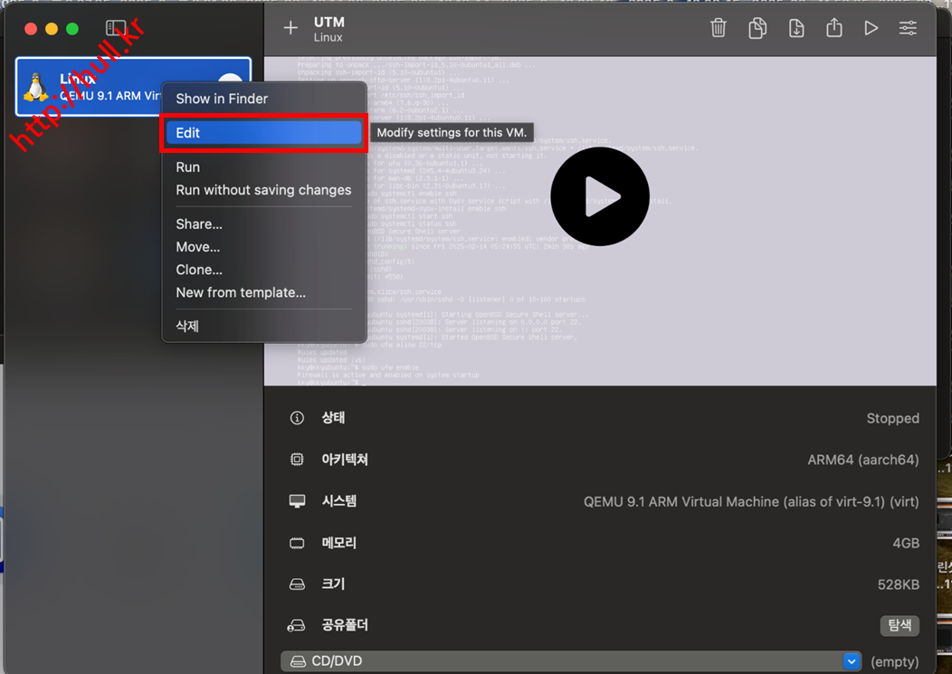952x674 pixels.
Task: Click the Linux subtitle under UTM
Action: coord(328,38)
